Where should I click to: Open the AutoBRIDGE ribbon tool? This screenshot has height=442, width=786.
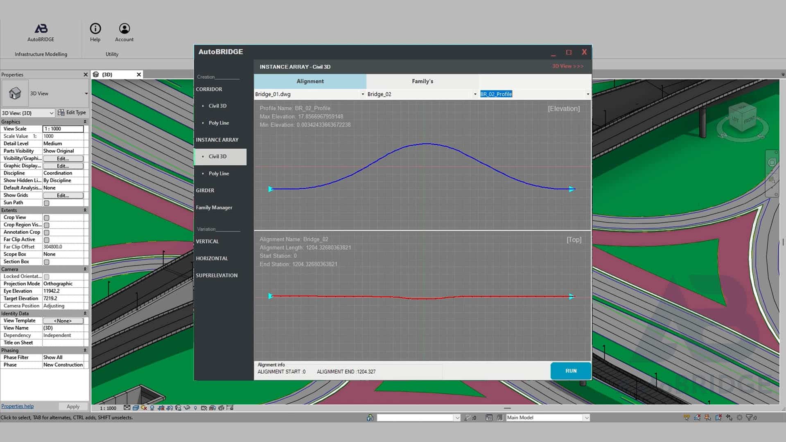tap(41, 33)
